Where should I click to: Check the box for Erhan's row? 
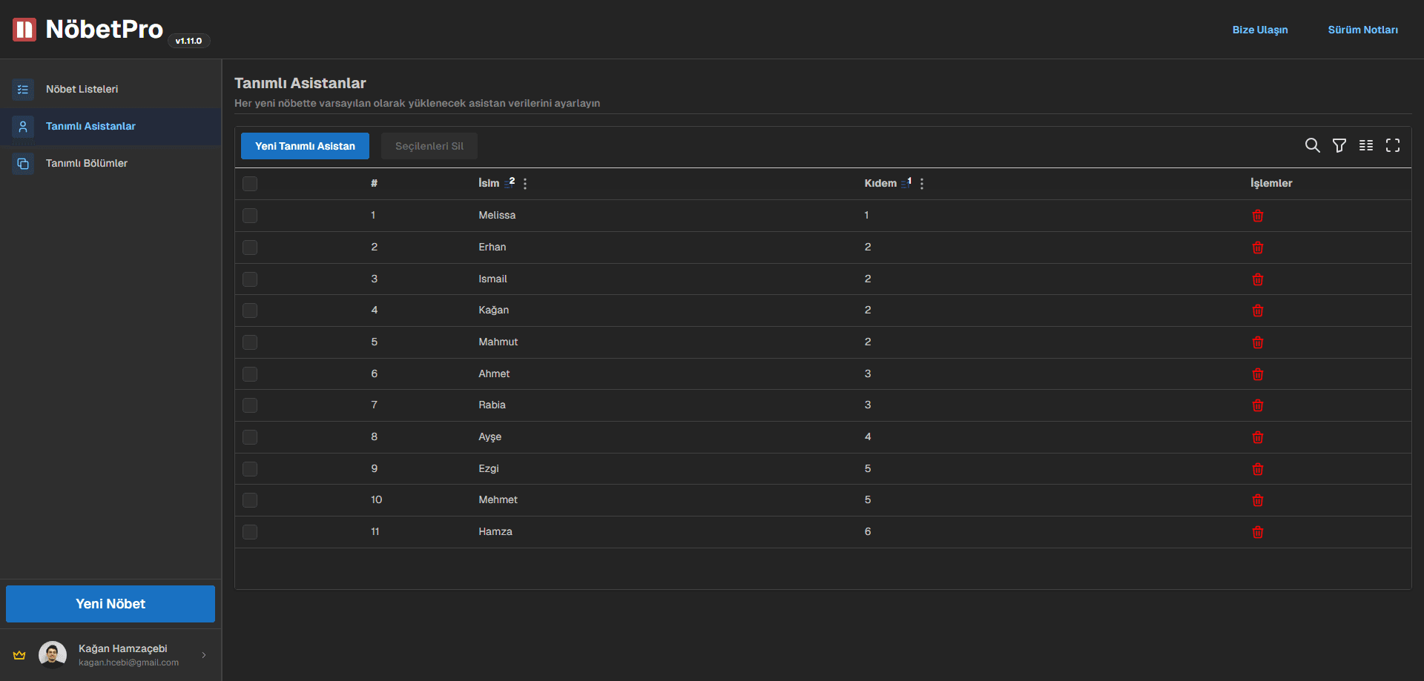coord(250,248)
